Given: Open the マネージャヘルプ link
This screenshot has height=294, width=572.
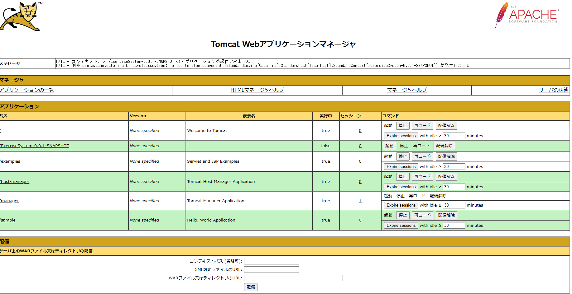Looking at the screenshot, I should (x=407, y=90).
